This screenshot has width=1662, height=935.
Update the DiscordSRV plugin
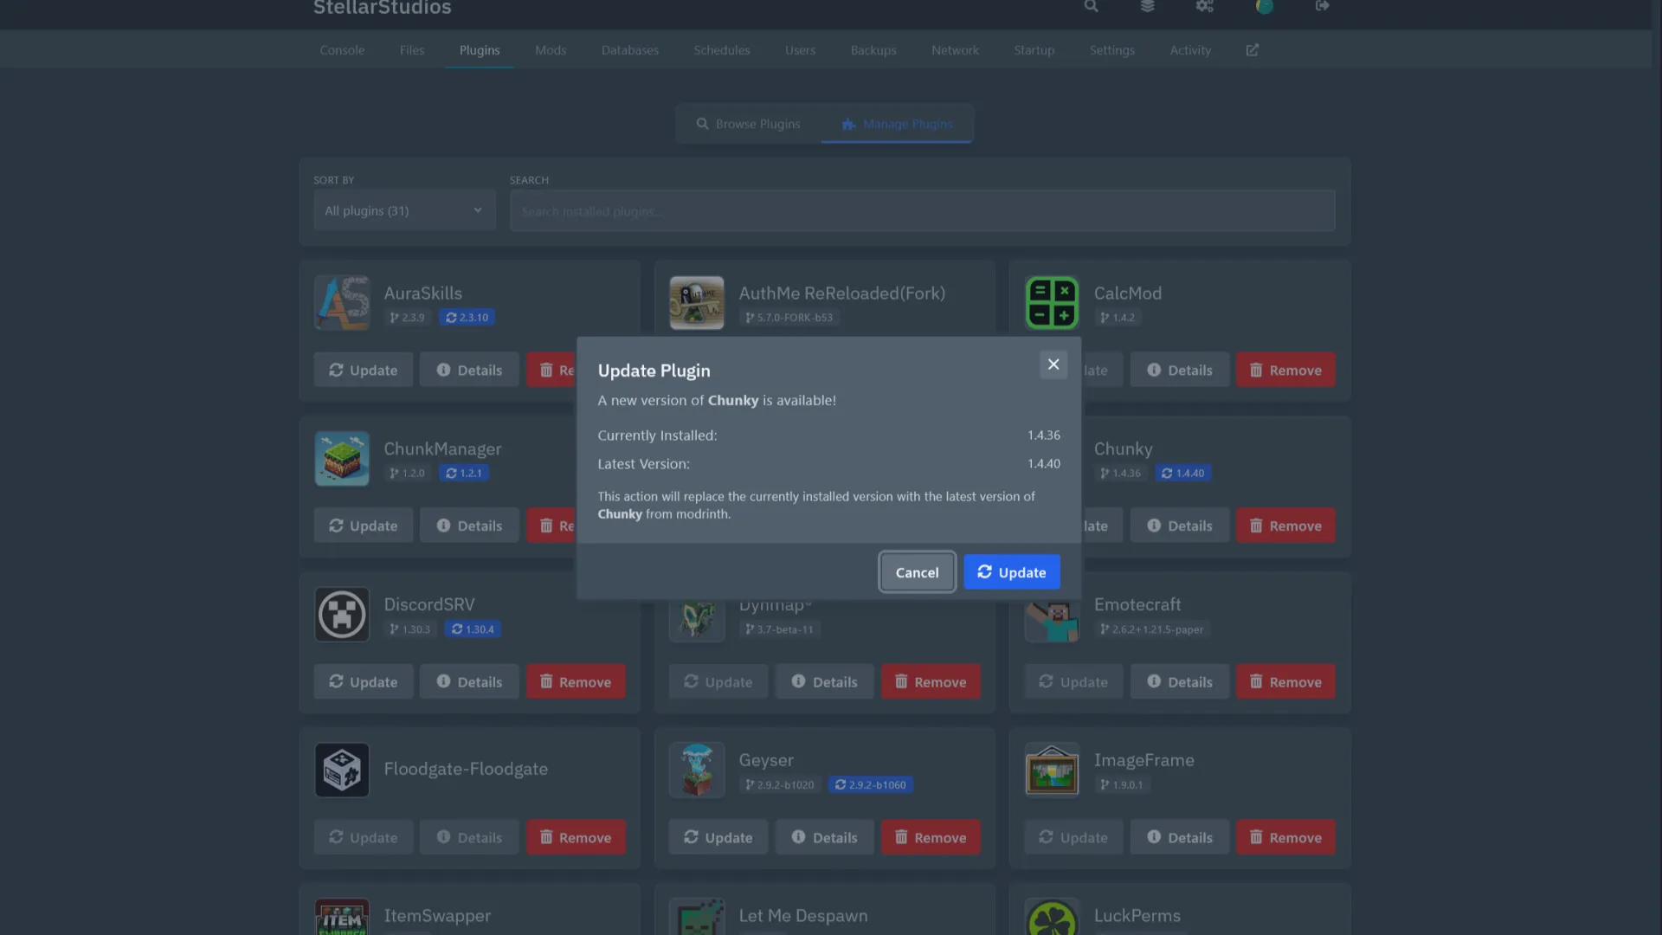pyautogui.click(x=363, y=682)
